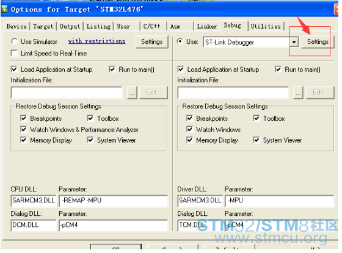Image resolution: width=342 pixels, height=253 pixels.
Task: Toggle simulator Run to main() checkbox
Action: pos(112,69)
